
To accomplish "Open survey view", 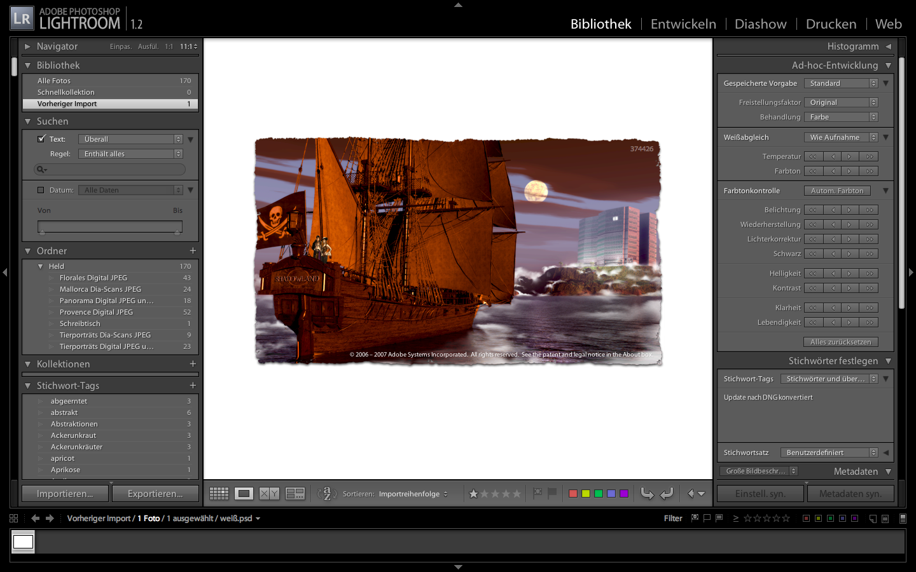I will pyautogui.click(x=295, y=493).
